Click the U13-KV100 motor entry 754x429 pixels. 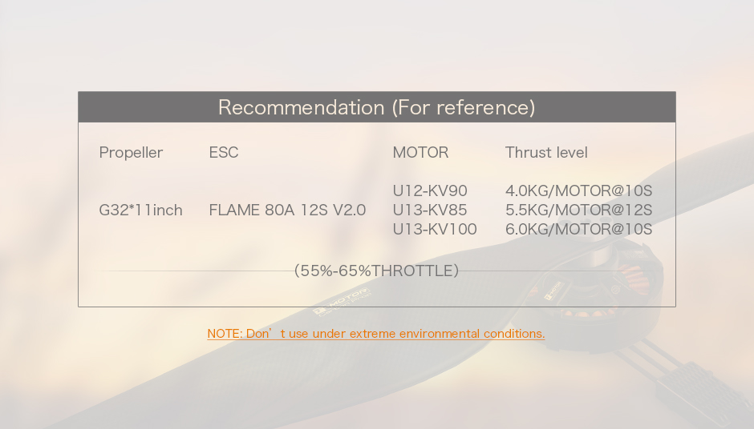point(435,230)
